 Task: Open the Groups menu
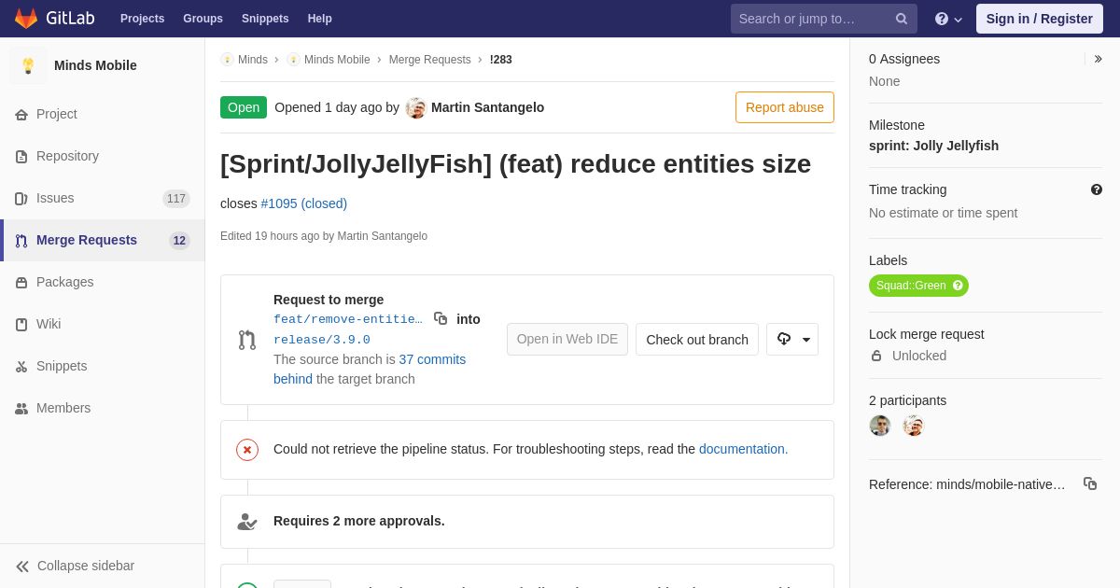point(203,19)
